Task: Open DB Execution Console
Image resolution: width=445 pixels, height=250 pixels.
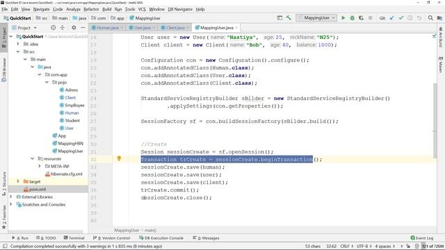Action: point(161,238)
